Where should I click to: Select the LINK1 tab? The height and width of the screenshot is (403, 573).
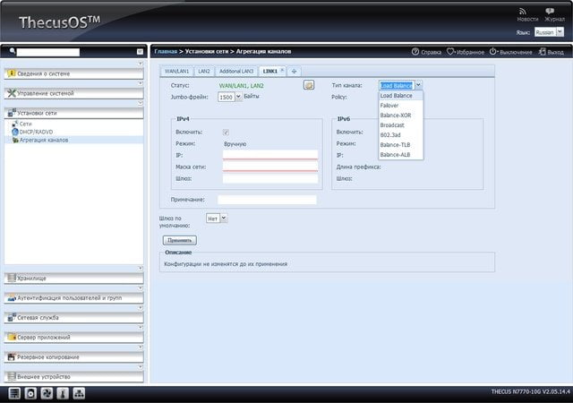pyautogui.click(x=270, y=72)
